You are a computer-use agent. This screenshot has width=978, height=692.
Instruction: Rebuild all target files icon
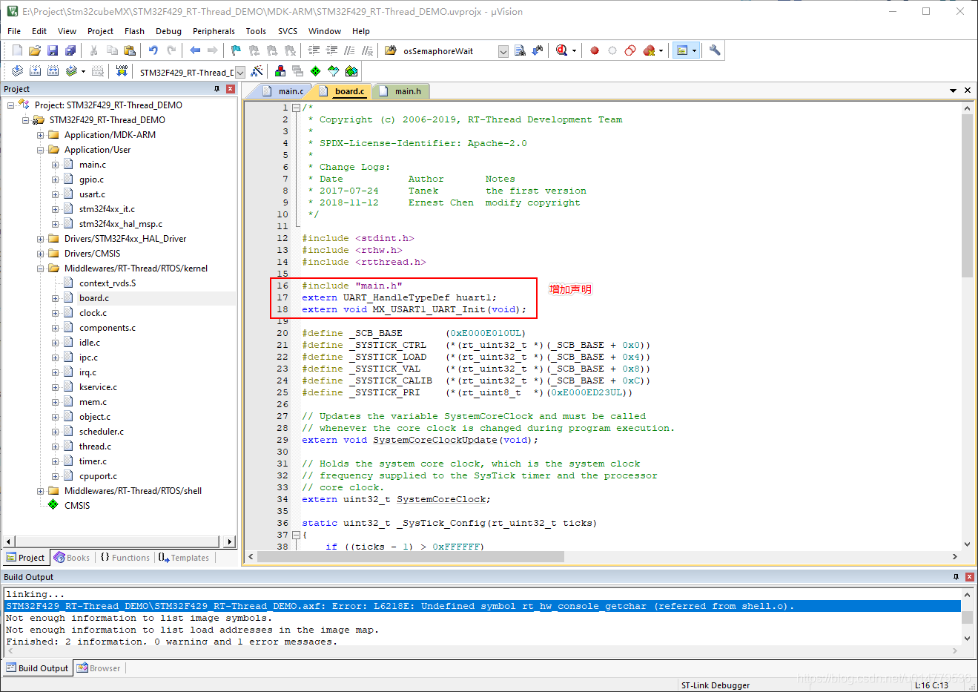click(x=53, y=71)
